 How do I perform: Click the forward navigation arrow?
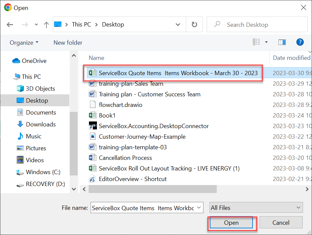click(25, 24)
